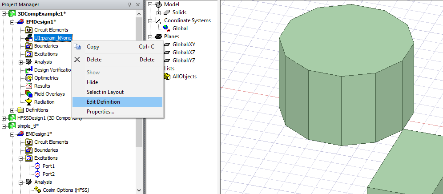Click the Cosim Options gears icon

[x=37, y=190]
